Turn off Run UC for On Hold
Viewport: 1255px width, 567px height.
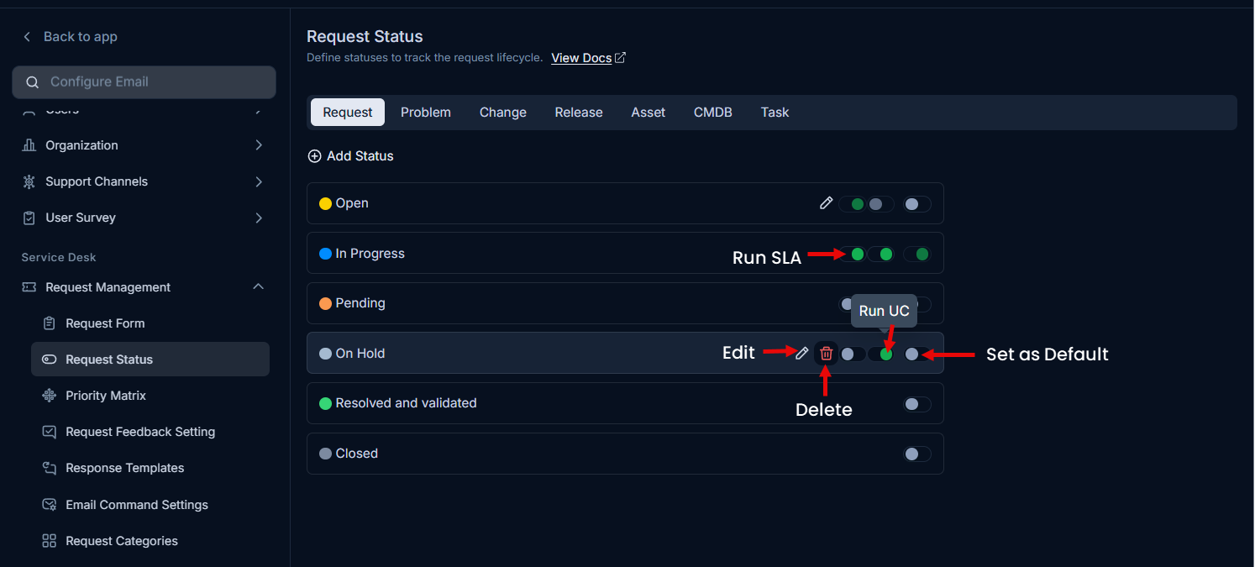point(880,354)
